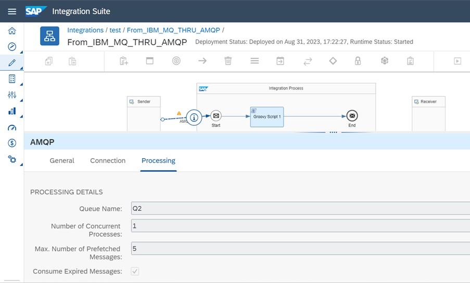Select the End message event
470x283 pixels.
pyautogui.click(x=352, y=115)
